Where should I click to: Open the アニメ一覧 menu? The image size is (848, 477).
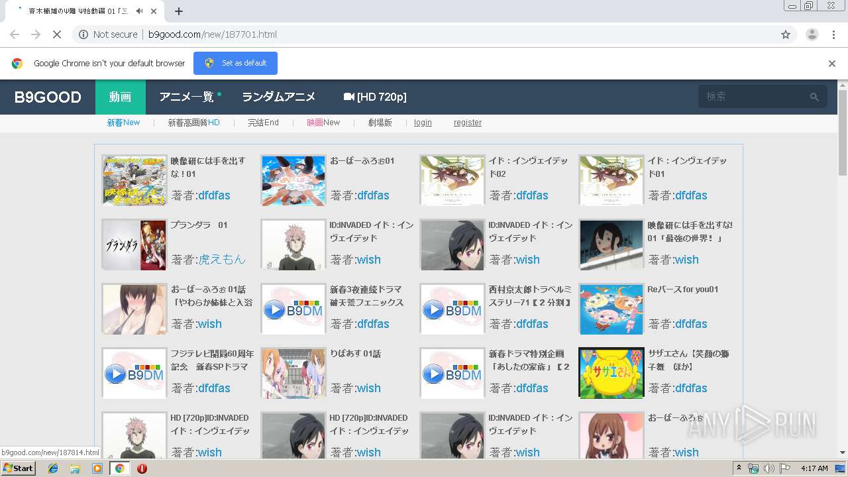(x=187, y=97)
